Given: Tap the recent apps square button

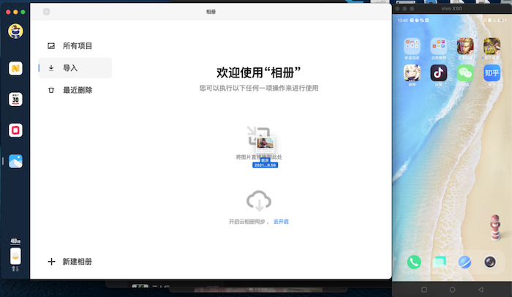Looking at the screenshot, I should pos(423,290).
